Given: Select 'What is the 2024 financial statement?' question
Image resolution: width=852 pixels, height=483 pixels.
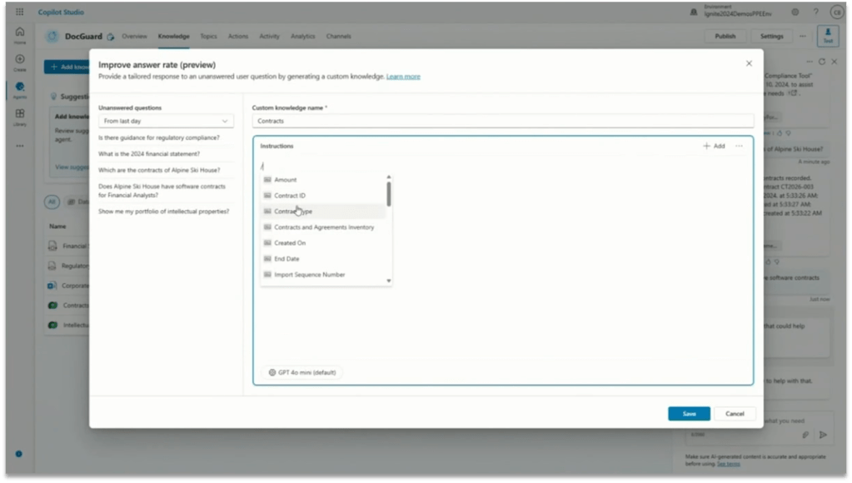Looking at the screenshot, I should [149, 153].
